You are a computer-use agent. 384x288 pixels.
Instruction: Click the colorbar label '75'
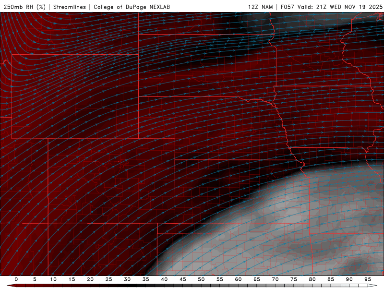point(294,279)
